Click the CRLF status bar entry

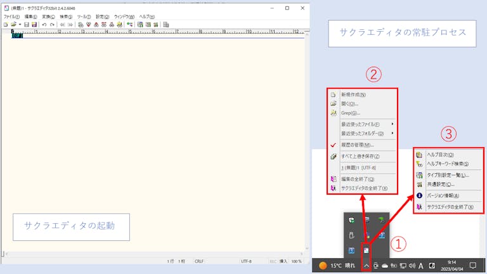pyautogui.click(x=199, y=261)
